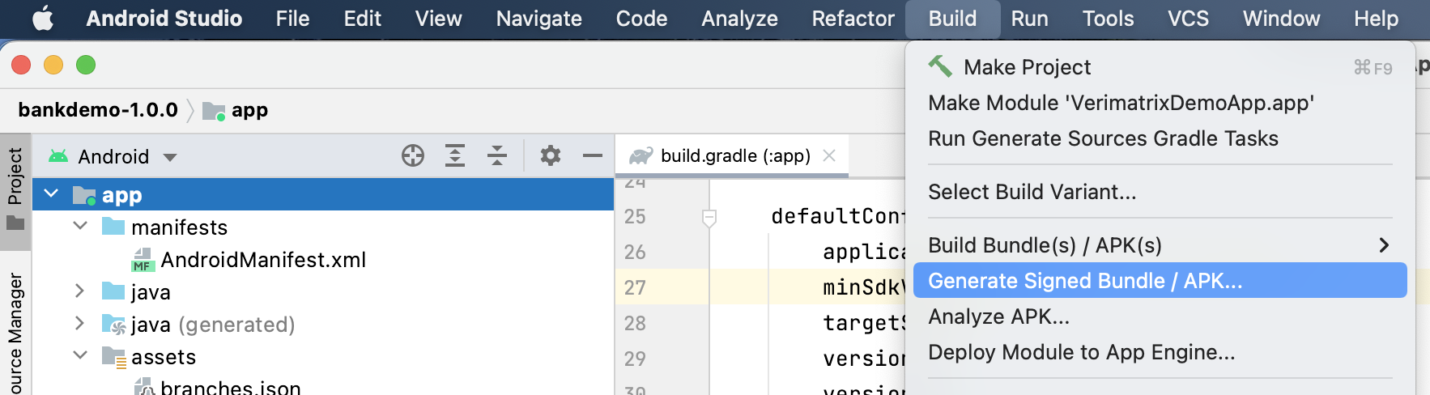Viewport: 1430px width, 395px height.
Task: Click the Android robot view icon
Action: (58, 155)
